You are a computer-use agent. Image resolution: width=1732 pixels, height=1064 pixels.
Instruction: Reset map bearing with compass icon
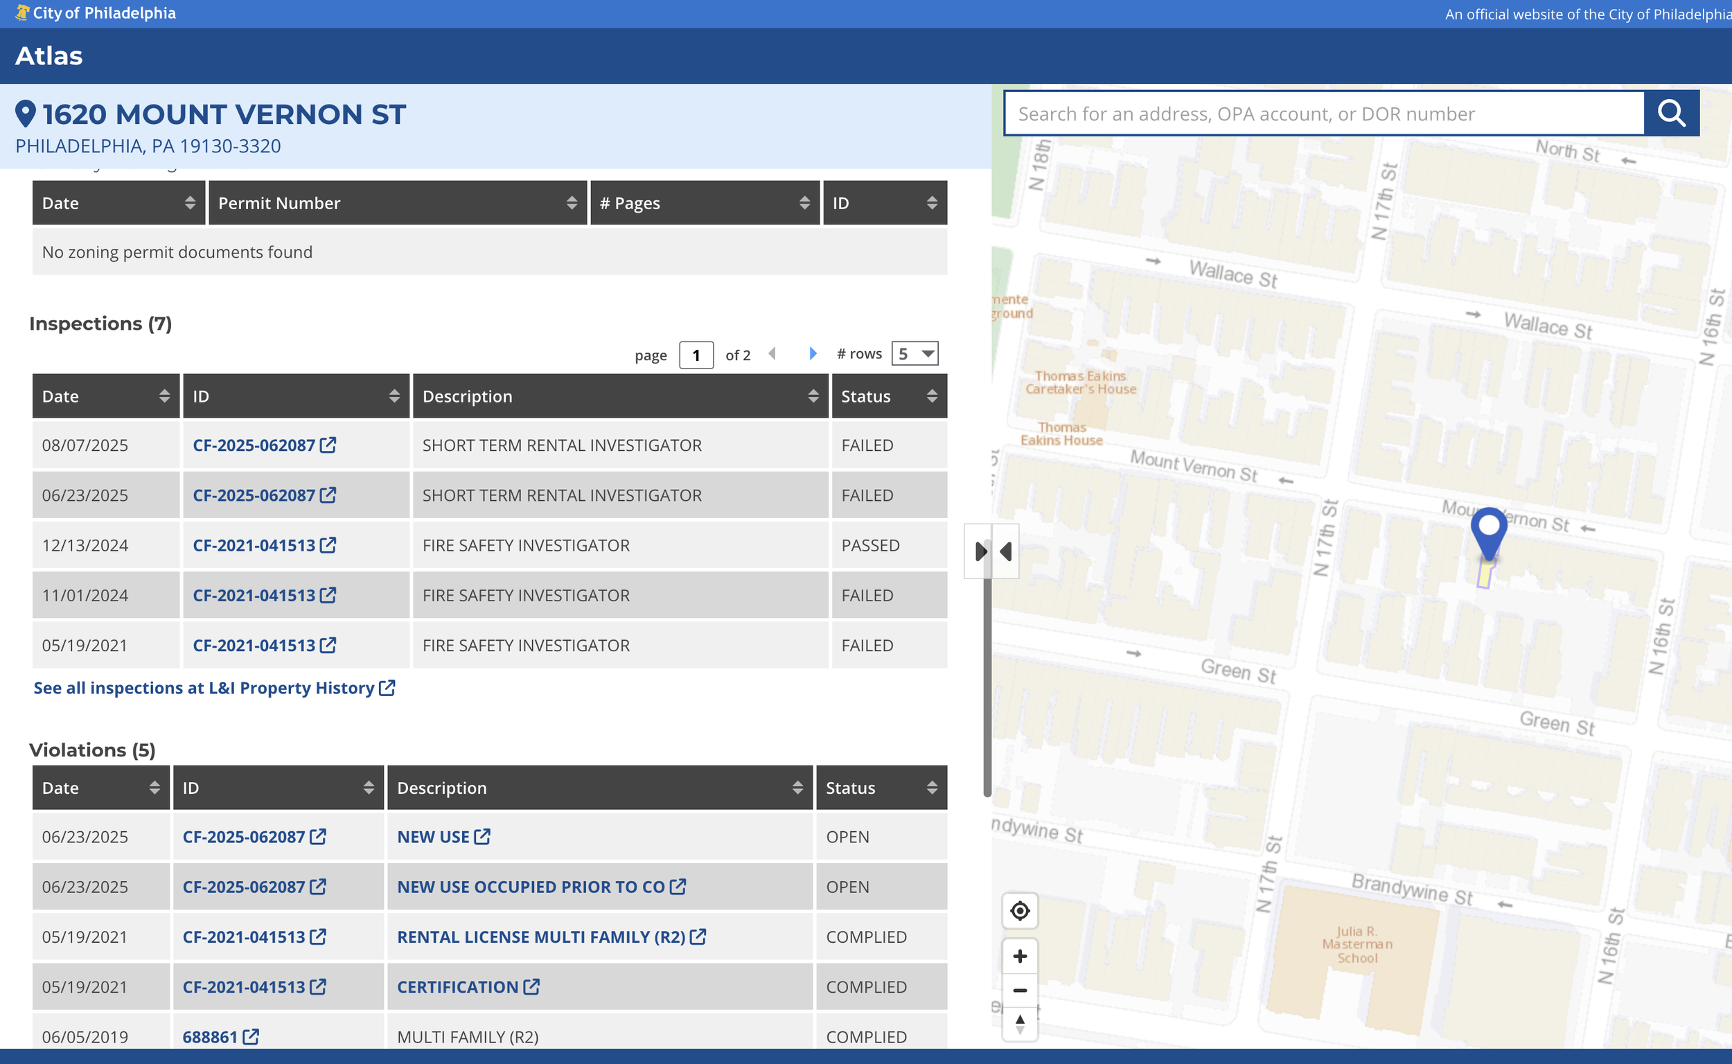point(1019,1024)
